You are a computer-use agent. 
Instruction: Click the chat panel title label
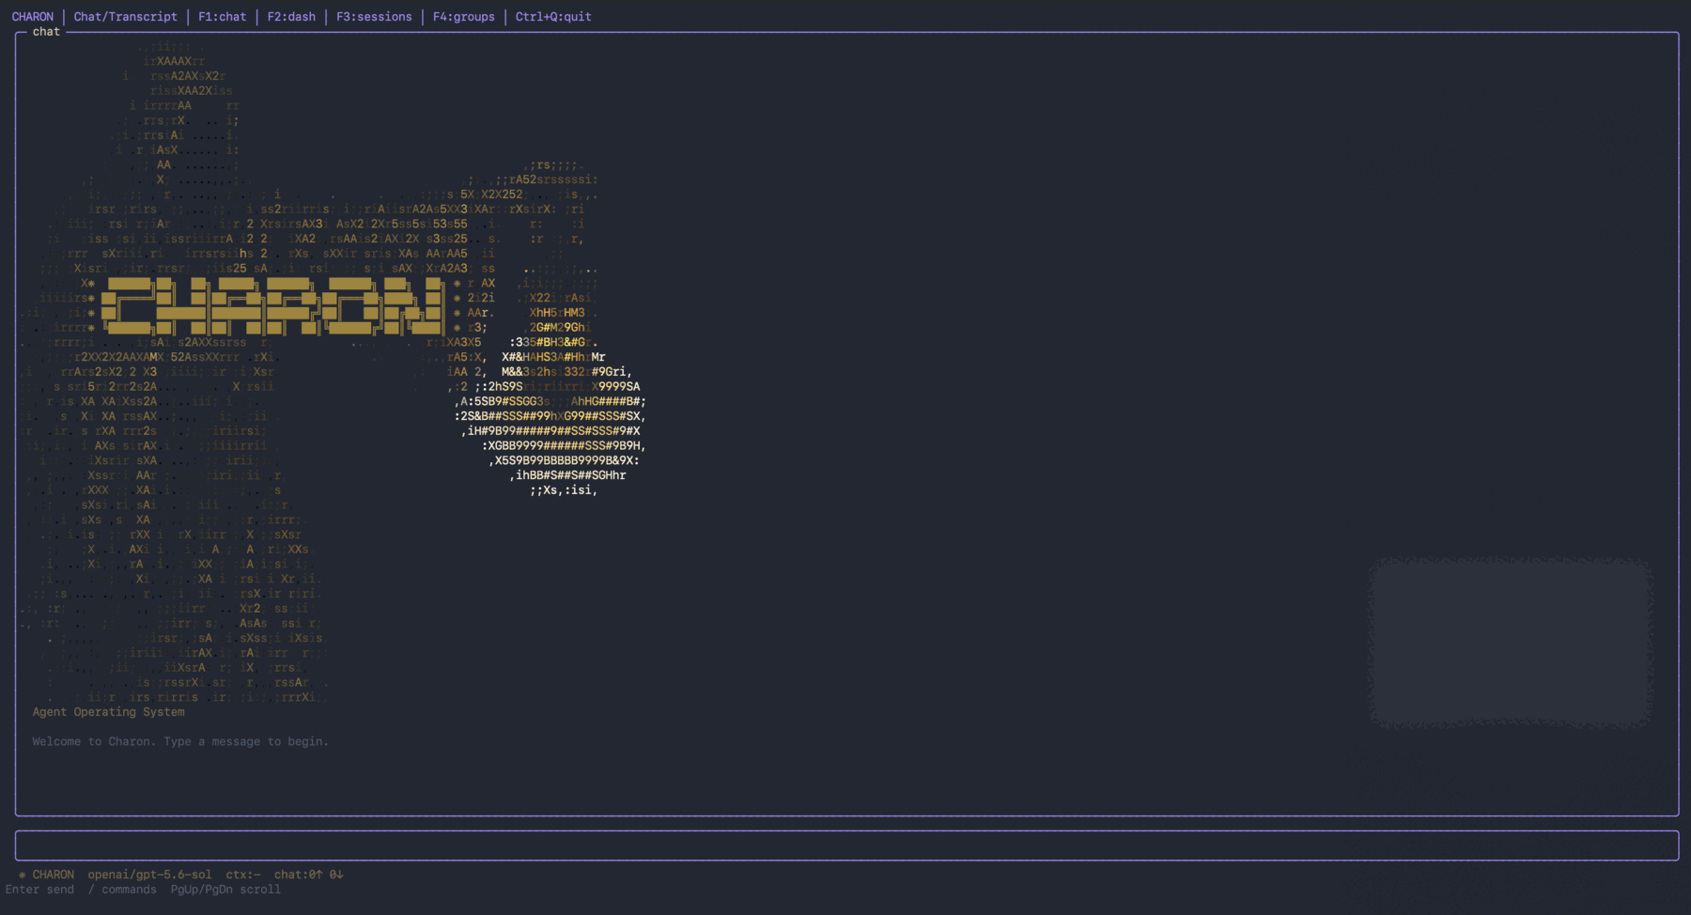click(46, 32)
